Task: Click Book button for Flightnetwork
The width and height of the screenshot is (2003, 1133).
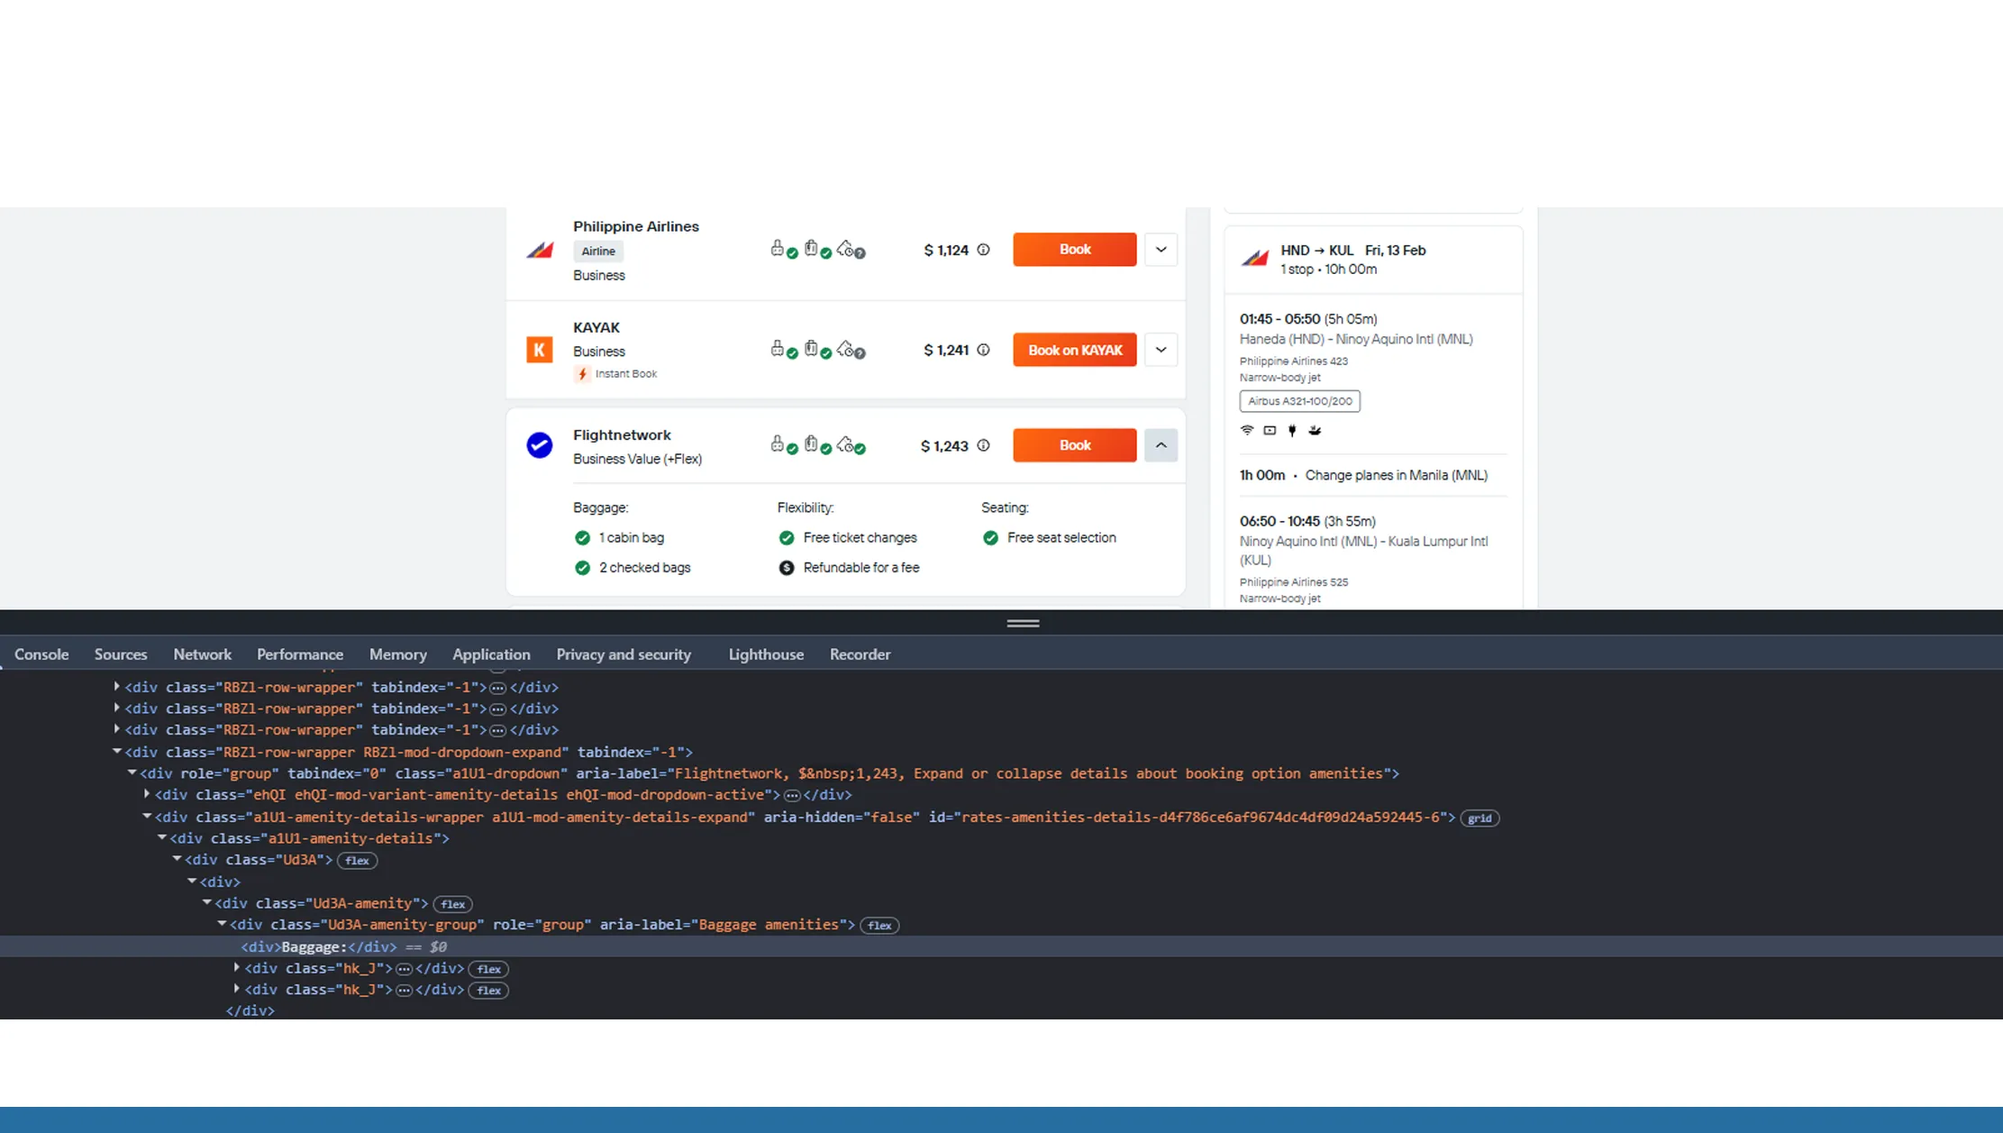Action: pyautogui.click(x=1074, y=445)
